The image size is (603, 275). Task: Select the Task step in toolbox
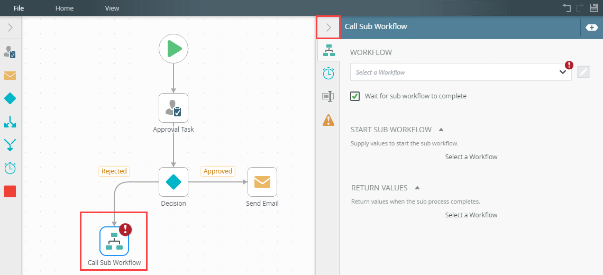tap(10, 51)
